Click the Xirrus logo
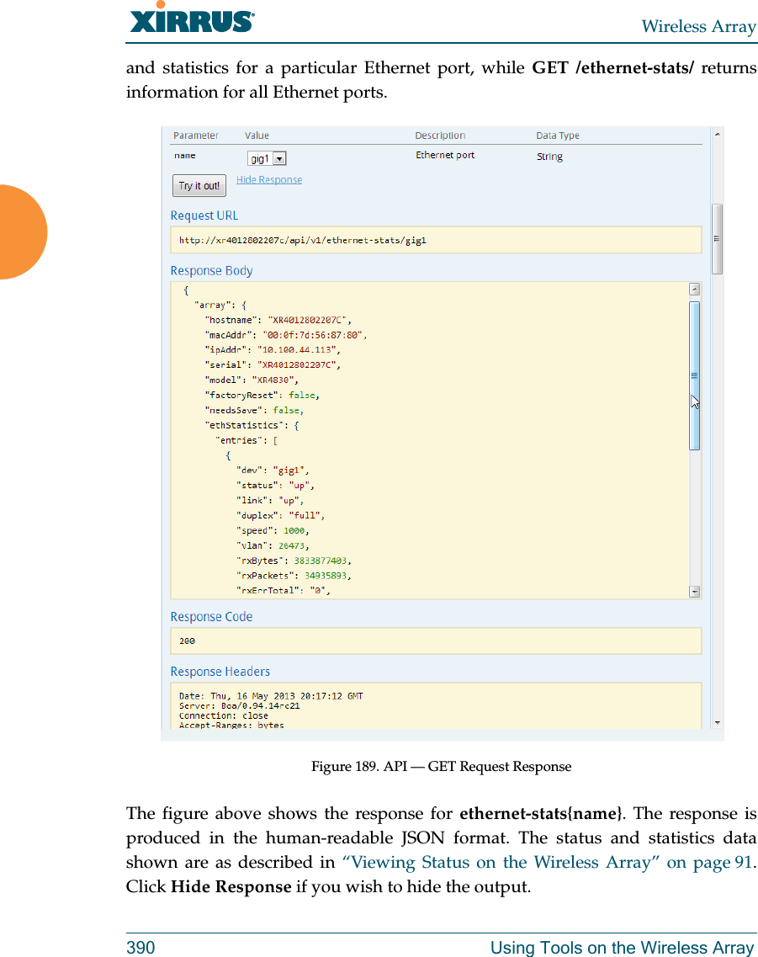This screenshot has height=957, width=758. coord(192,18)
